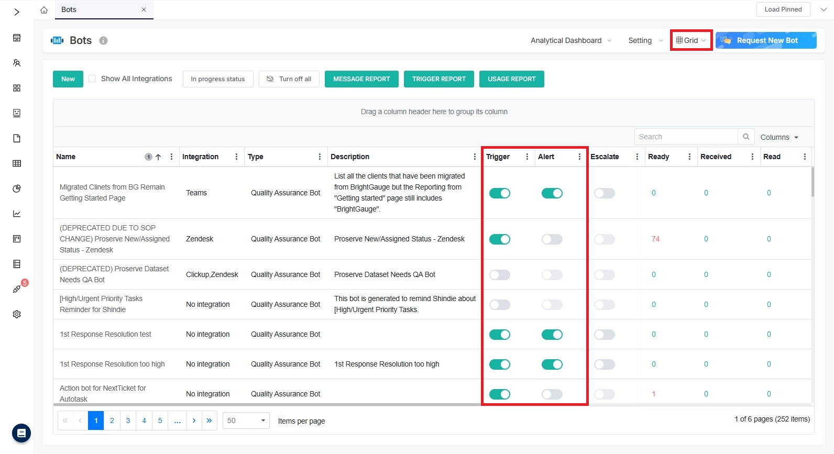Open the MESSAGE REPORT
Image resolution: width=834 pixels, height=454 pixels.
point(361,79)
